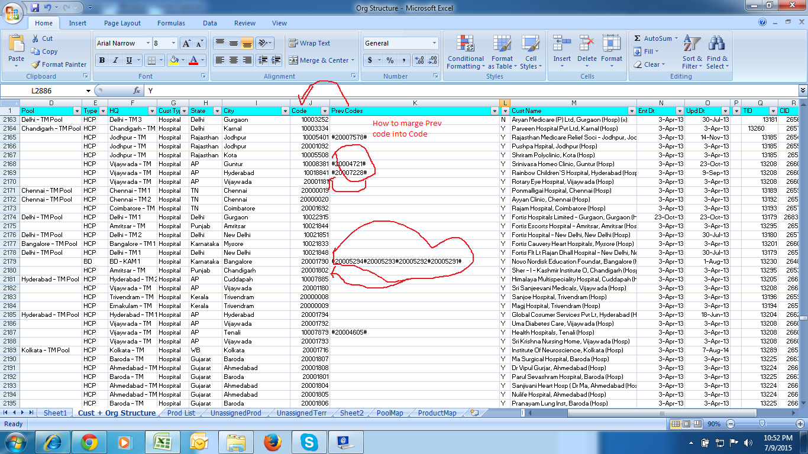Open Find & Select options

(x=717, y=52)
